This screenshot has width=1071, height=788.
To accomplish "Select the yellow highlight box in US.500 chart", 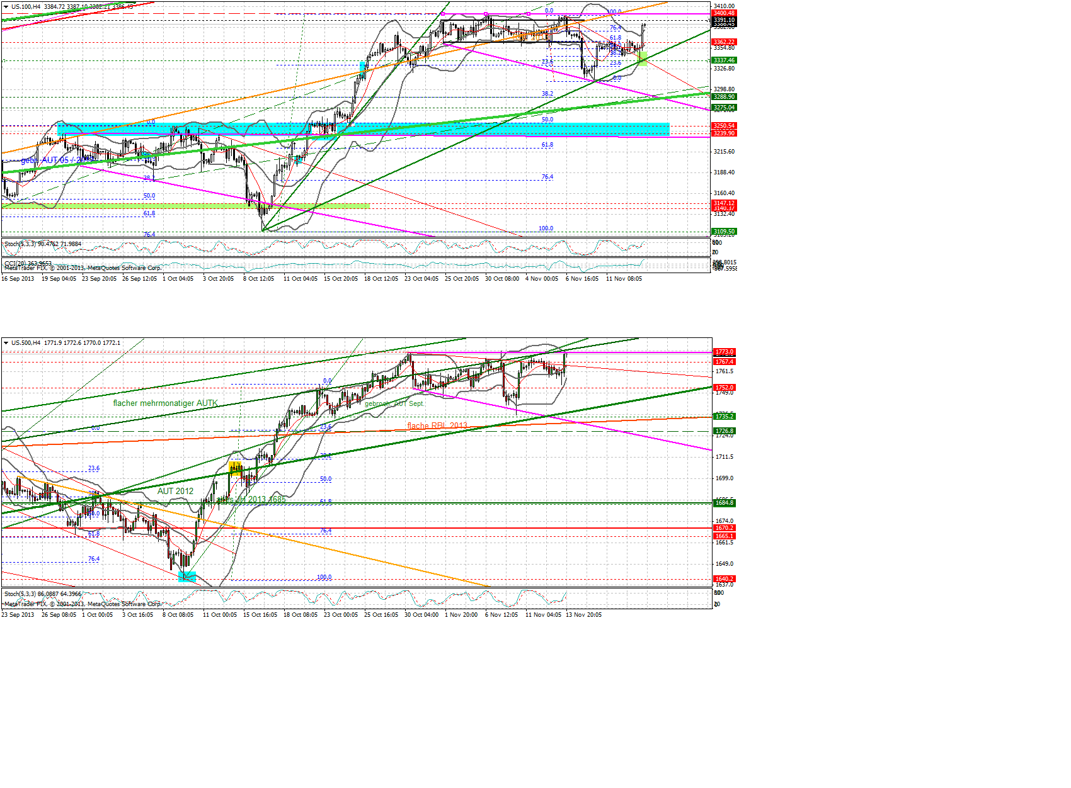I will pyautogui.click(x=236, y=468).
